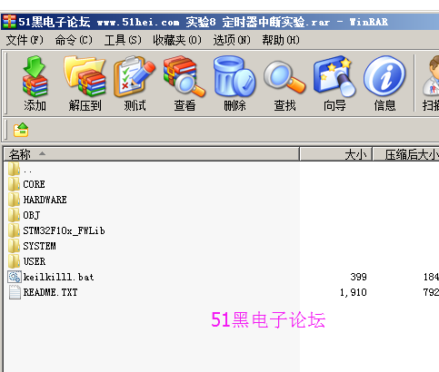Select the README.TXT file name
Image resolution: width=439 pixels, height=372 pixels.
click(50, 292)
